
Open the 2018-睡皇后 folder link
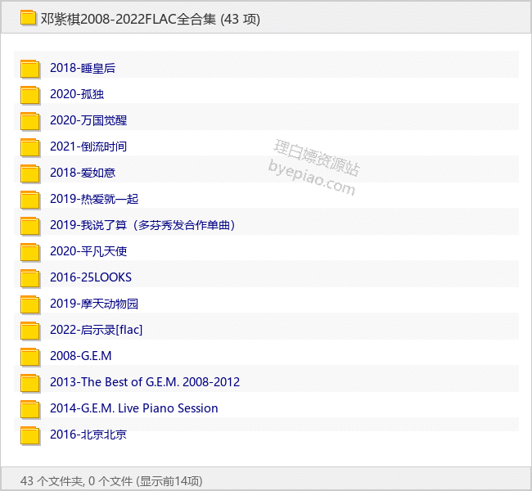[x=83, y=68]
